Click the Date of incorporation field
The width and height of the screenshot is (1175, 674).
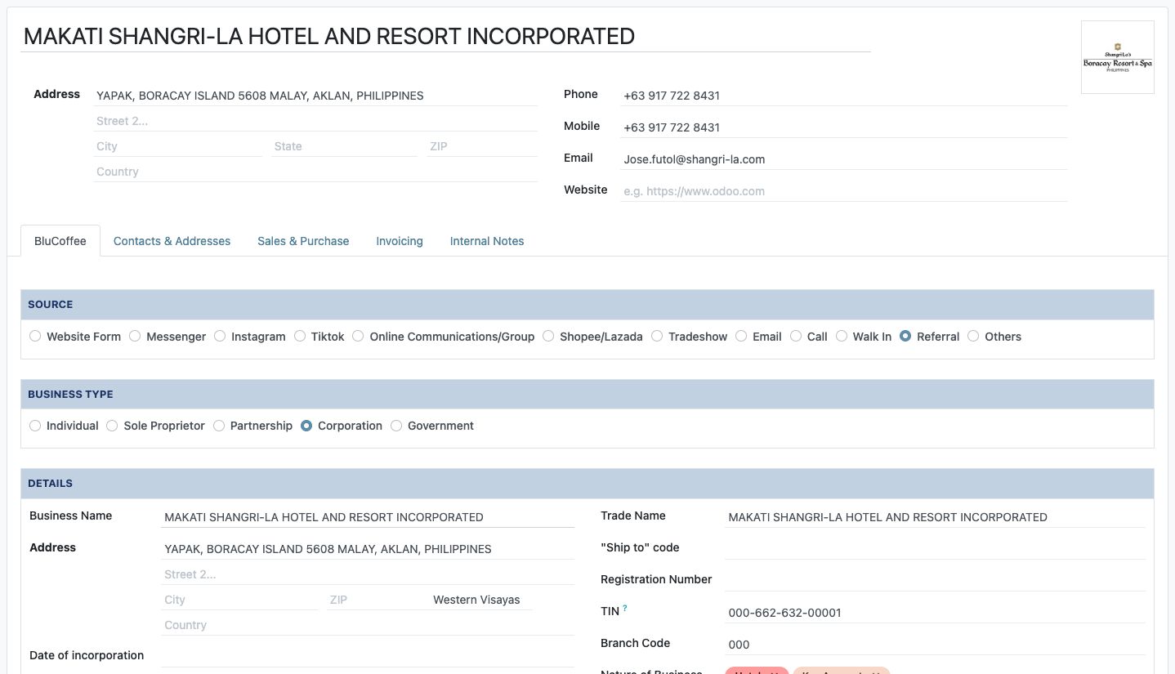click(368, 657)
